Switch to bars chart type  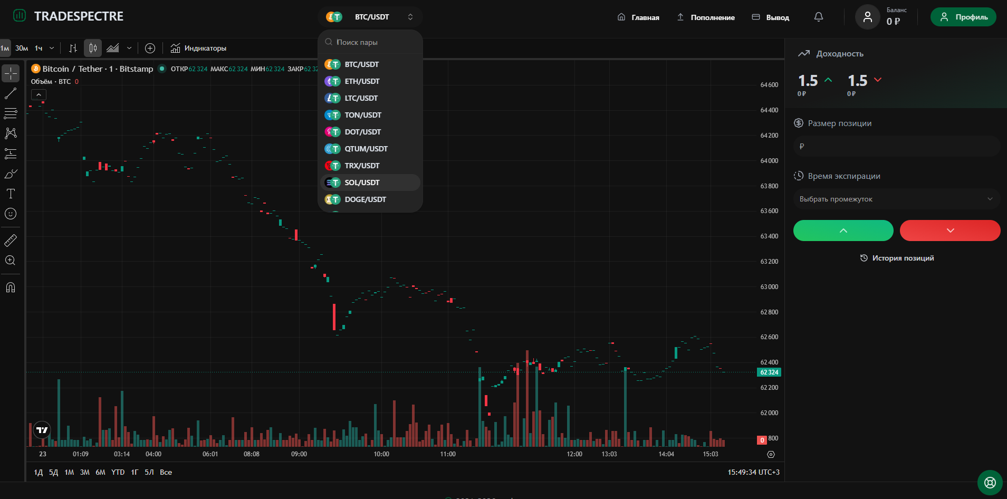click(x=73, y=48)
